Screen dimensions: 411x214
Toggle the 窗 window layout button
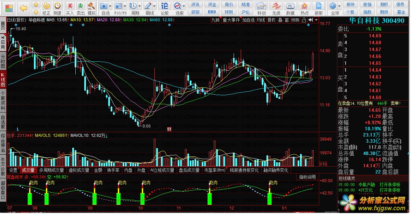point(287,20)
